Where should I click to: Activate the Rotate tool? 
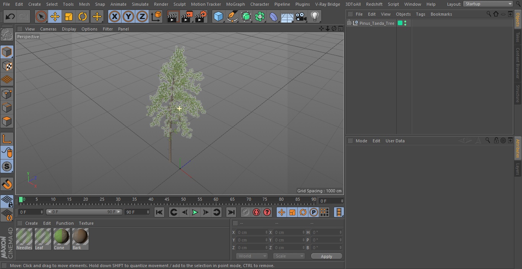point(83,16)
